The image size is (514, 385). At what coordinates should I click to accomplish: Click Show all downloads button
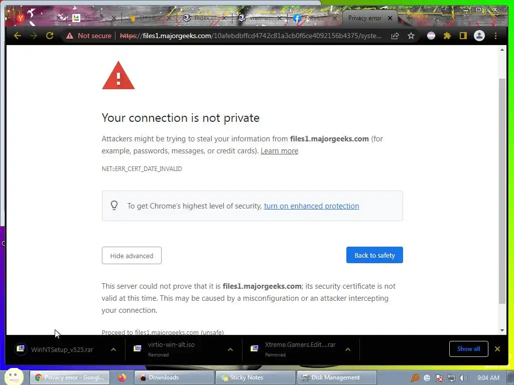pos(468,349)
